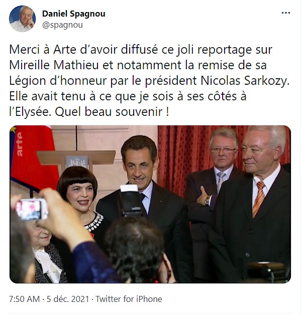
Task: Open the Daniel Spagnou display name link
Action: tap(74, 14)
